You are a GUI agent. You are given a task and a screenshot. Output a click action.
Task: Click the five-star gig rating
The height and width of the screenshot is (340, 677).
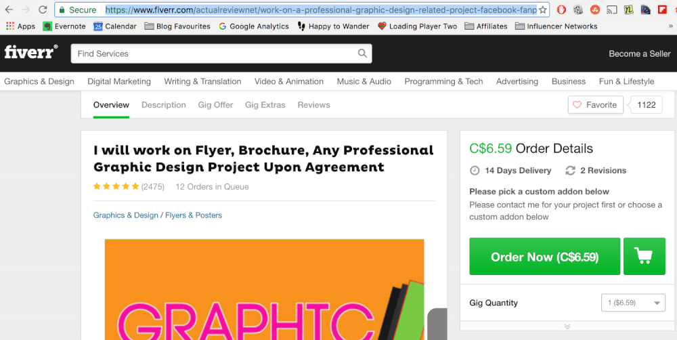pyautogui.click(x=116, y=187)
